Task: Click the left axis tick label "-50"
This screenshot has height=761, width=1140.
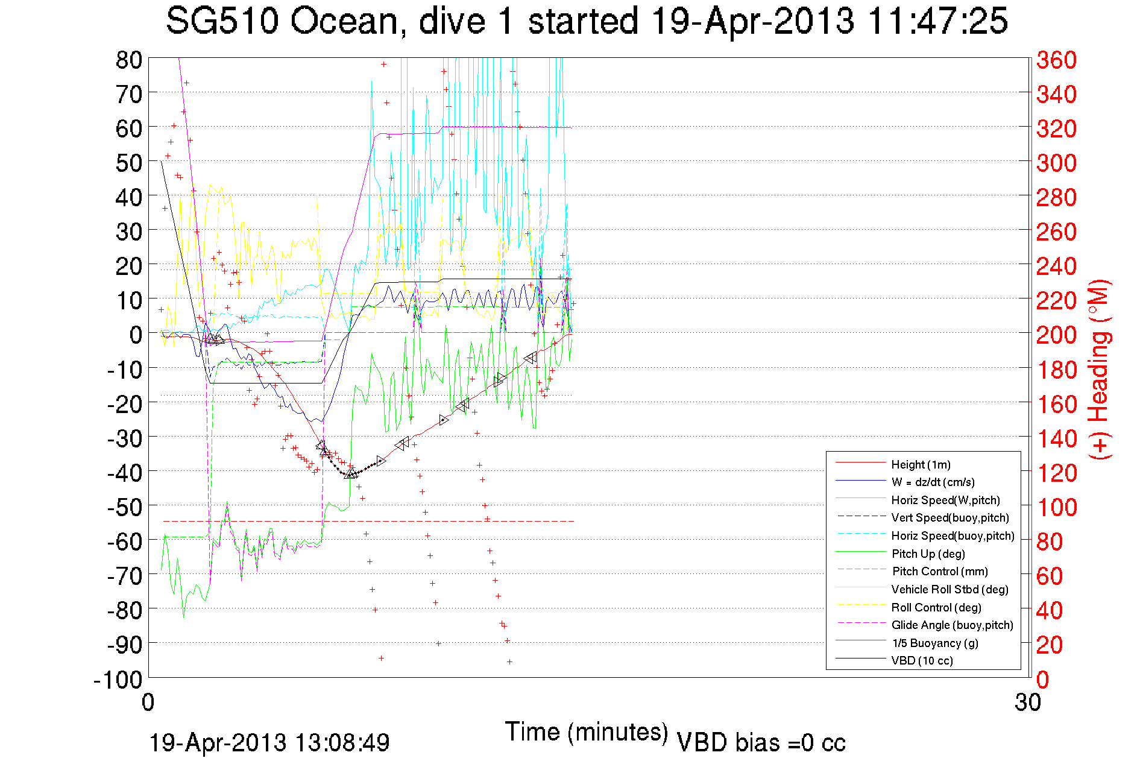Action: tap(124, 507)
